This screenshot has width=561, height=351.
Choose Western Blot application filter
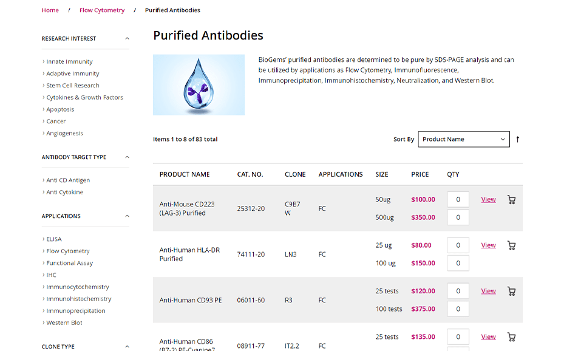pos(64,323)
